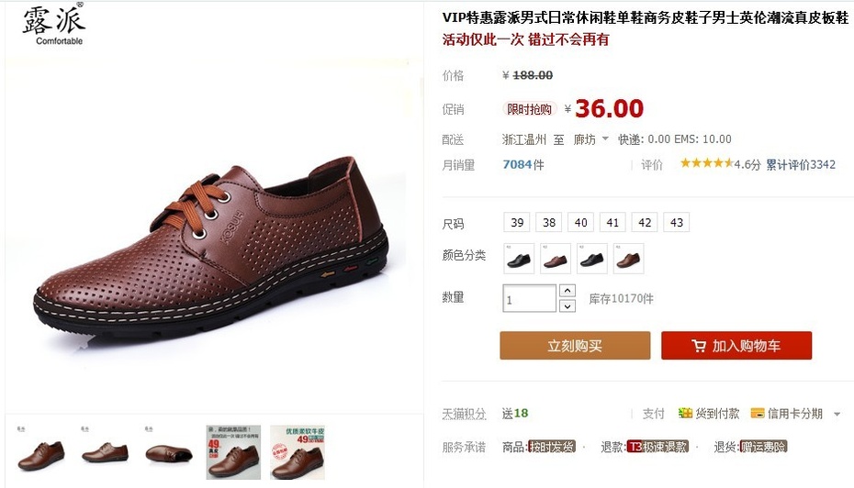854x488 pixels.
Task: Click the 限时抢购 promotion badge
Action: (529, 109)
